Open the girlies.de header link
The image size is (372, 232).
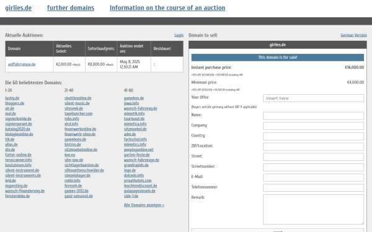(x=18, y=8)
